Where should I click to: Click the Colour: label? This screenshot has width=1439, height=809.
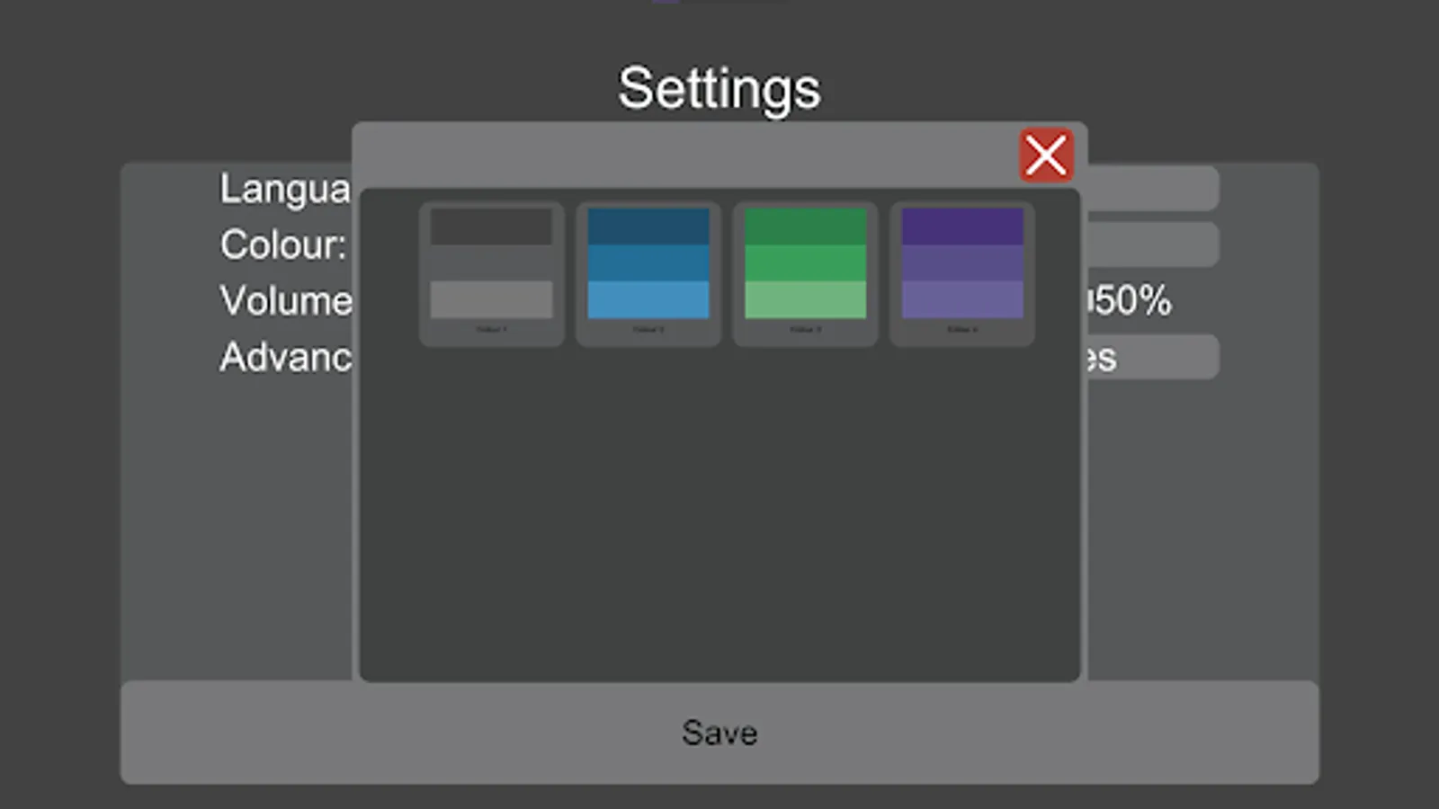(282, 244)
